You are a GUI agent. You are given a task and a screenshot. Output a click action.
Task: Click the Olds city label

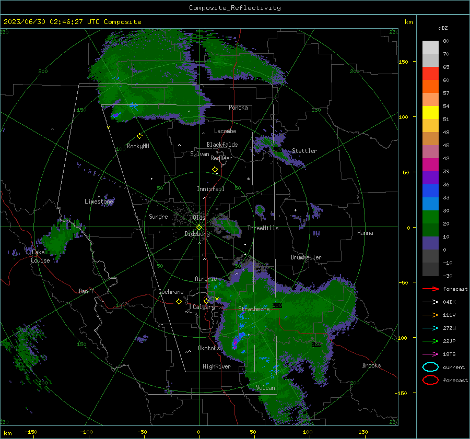(199, 217)
